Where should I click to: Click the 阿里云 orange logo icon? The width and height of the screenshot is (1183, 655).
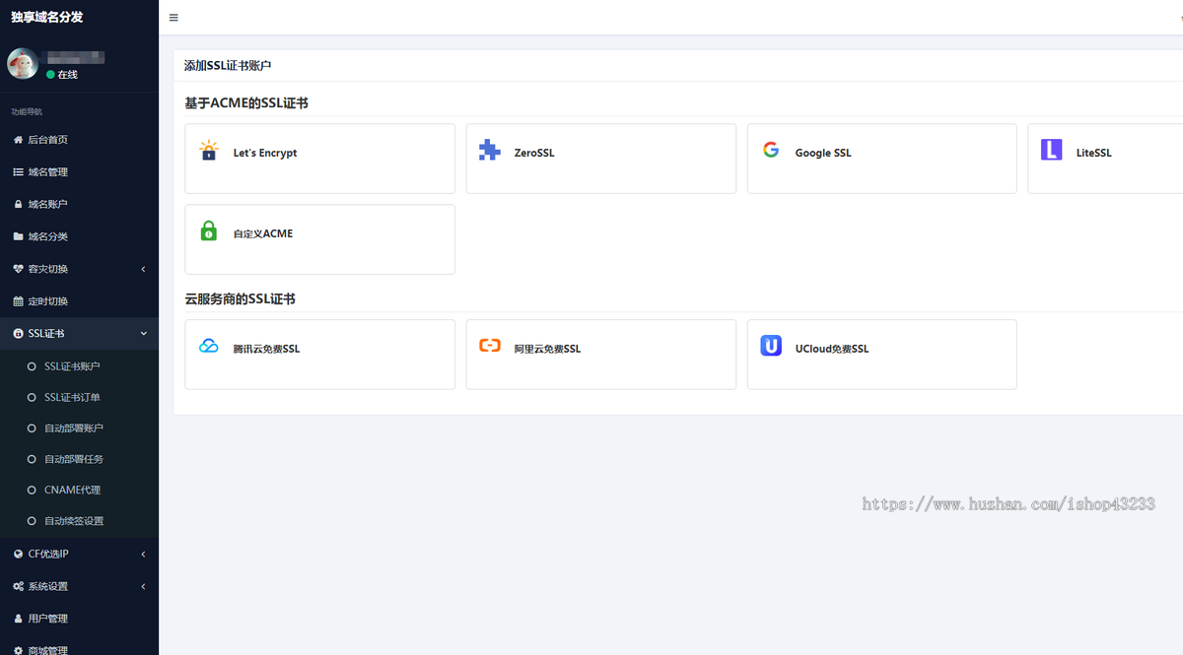(x=490, y=346)
